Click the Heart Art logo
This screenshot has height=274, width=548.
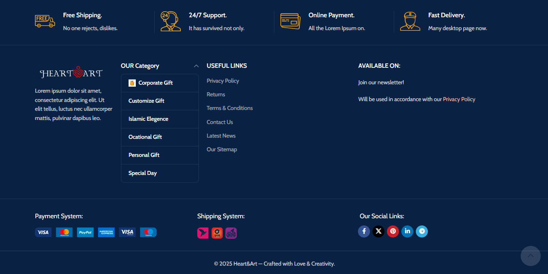(71, 73)
